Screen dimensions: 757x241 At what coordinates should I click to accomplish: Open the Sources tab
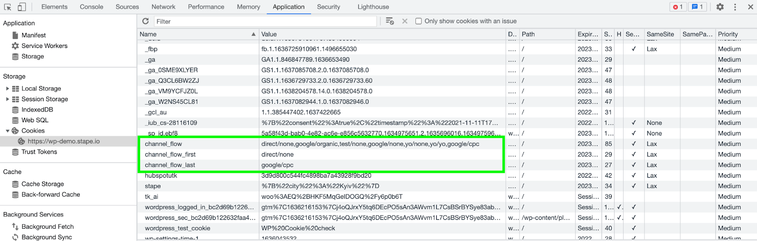tap(127, 7)
